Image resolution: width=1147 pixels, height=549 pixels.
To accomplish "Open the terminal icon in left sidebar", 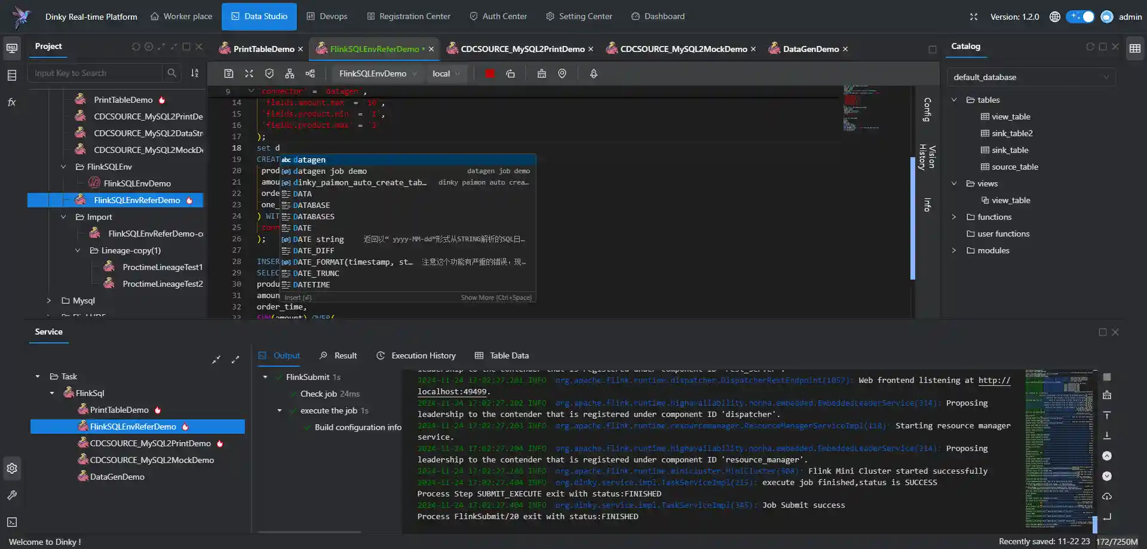I will (12, 522).
